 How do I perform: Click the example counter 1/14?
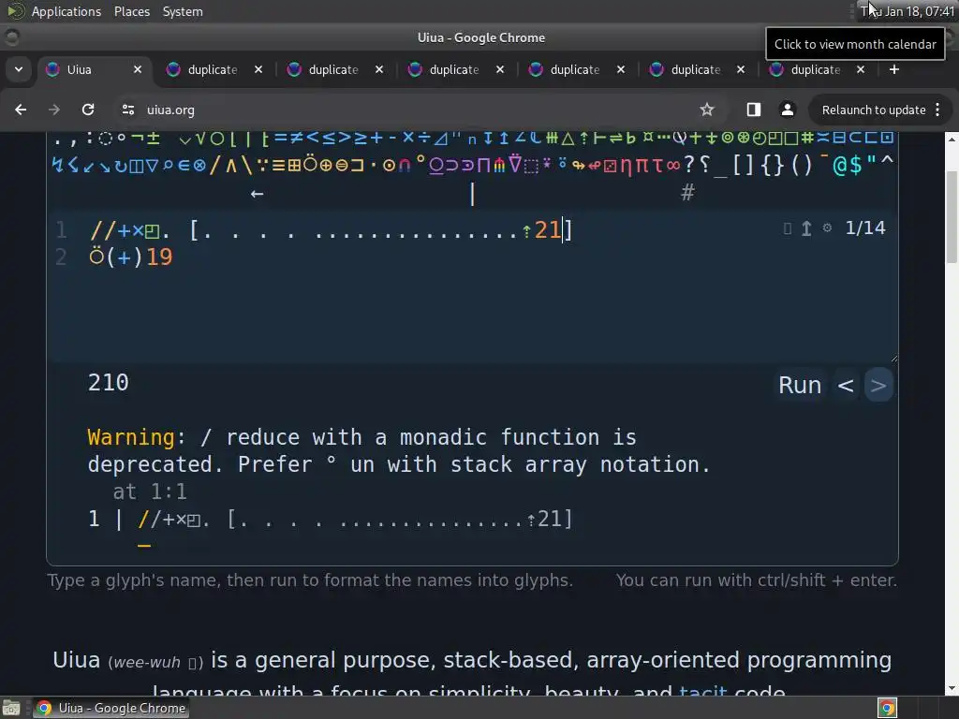point(864,228)
